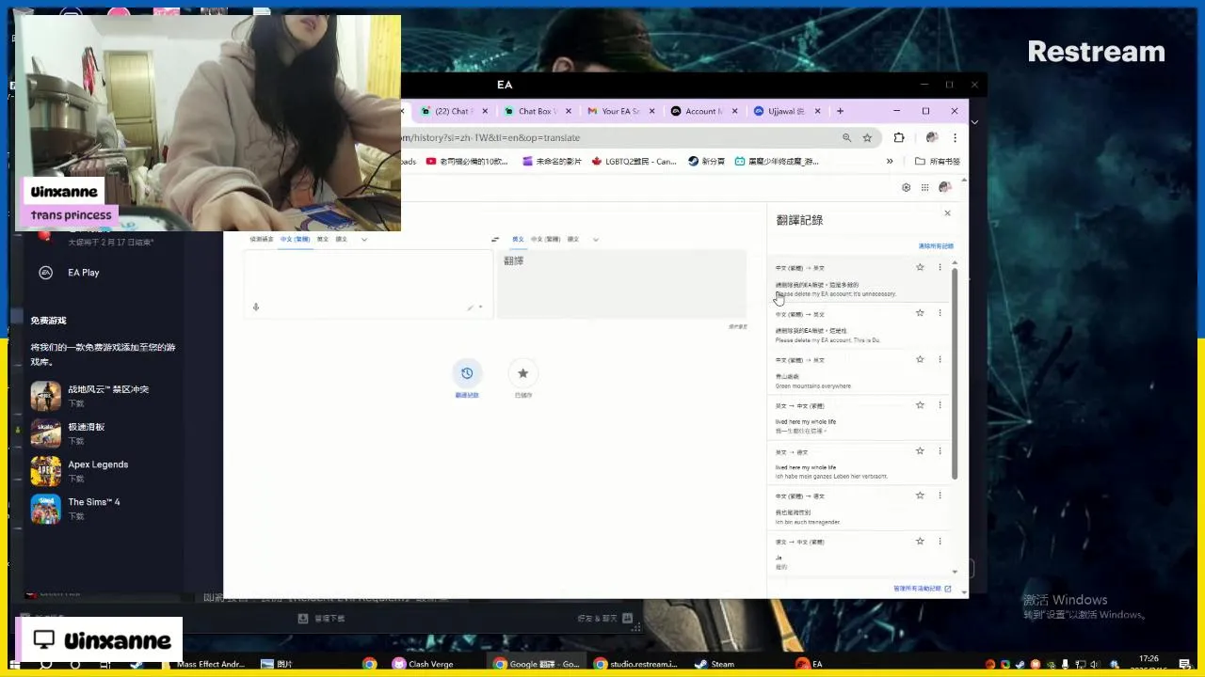
Task: Open the Chrome three-dot menu
Action: [955, 137]
